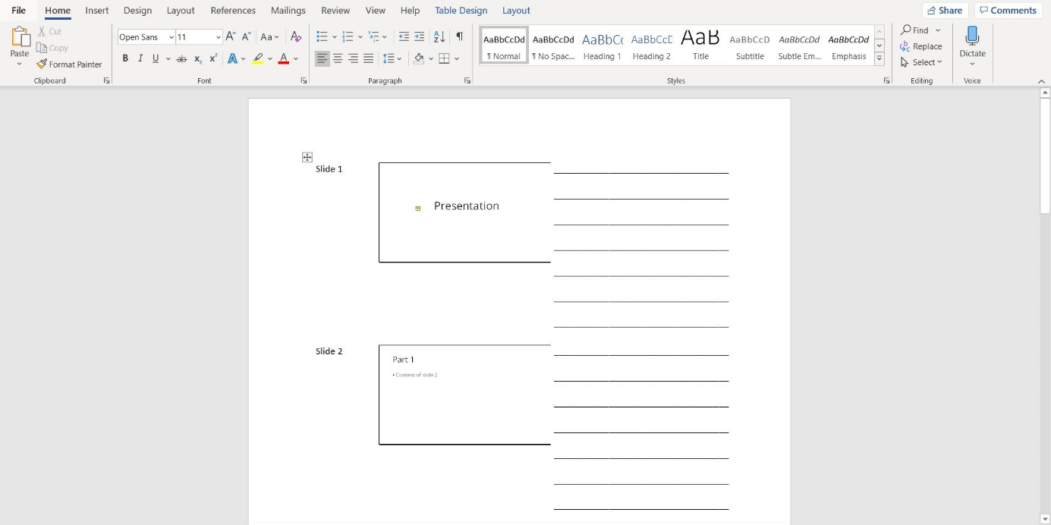Expand the Line Spacing options
1051x525 pixels.
[398, 58]
